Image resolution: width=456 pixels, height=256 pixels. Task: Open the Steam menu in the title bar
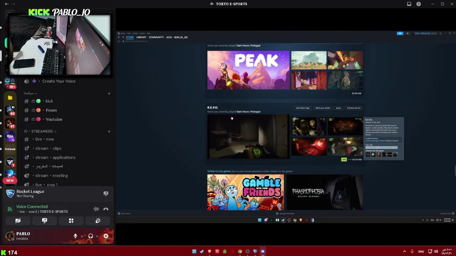click(122, 33)
